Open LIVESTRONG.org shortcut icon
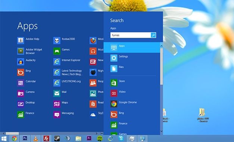234x142 pixels. [57, 83]
